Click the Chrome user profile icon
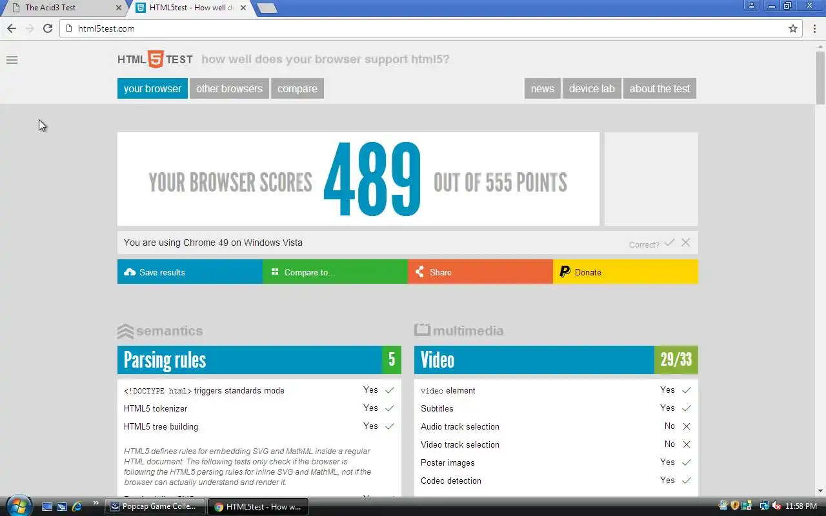The height and width of the screenshot is (516, 826). [x=752, y=6]
